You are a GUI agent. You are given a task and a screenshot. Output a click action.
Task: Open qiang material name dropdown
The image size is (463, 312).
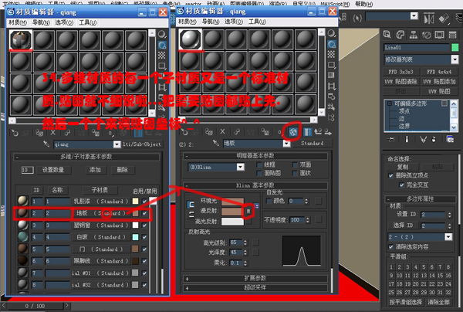pos(117,144)
